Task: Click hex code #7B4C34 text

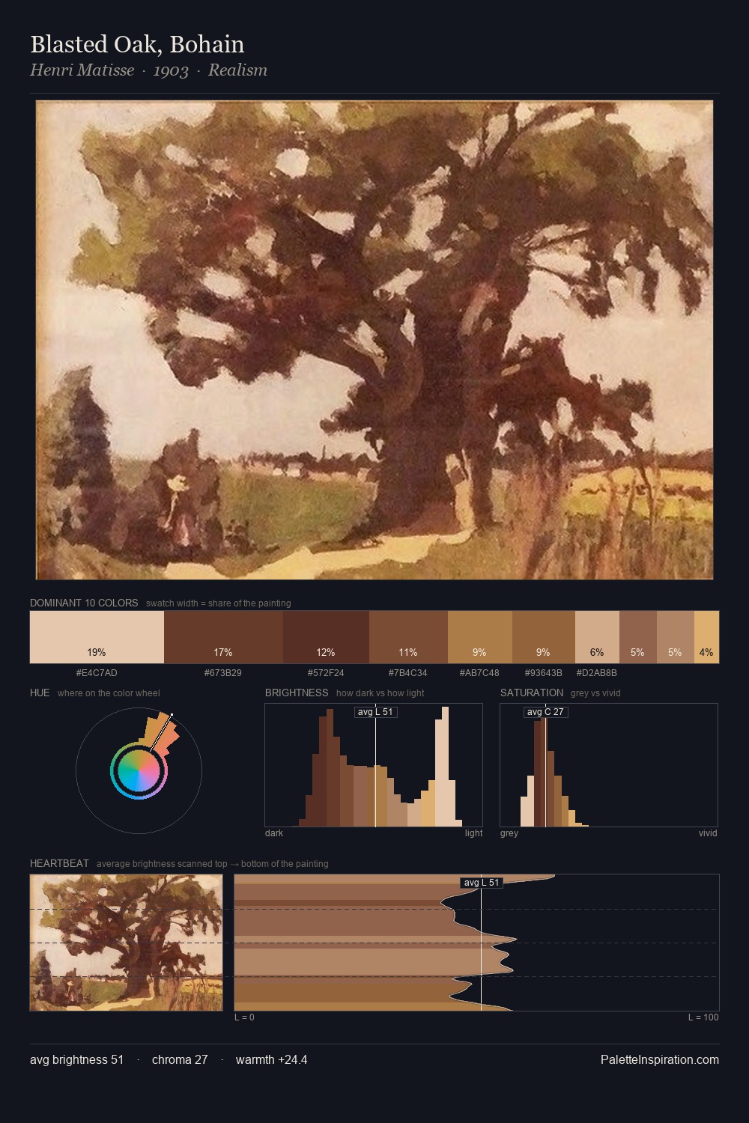Action: pos(408,672)
